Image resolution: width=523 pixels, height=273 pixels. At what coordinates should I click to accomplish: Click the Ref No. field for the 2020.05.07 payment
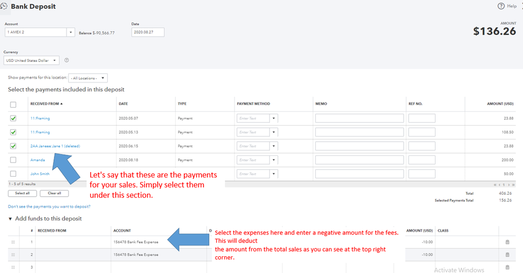point(421,118)
